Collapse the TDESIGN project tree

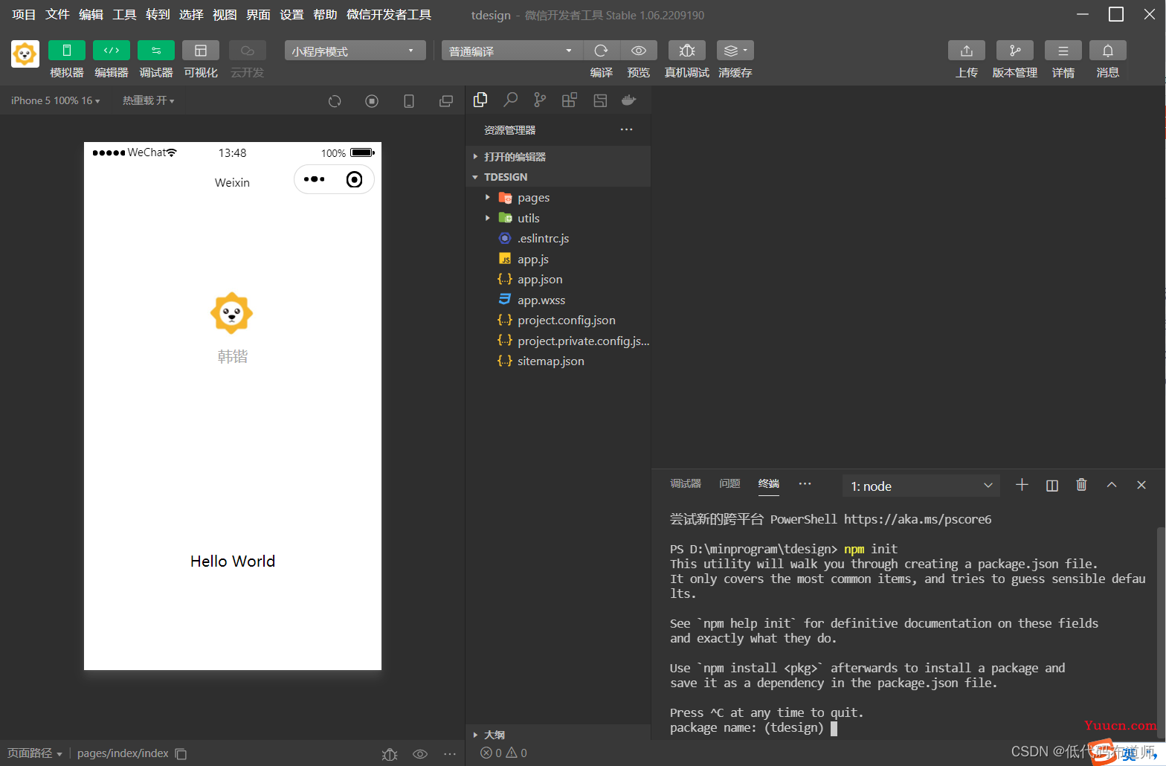tap(558, 177)
